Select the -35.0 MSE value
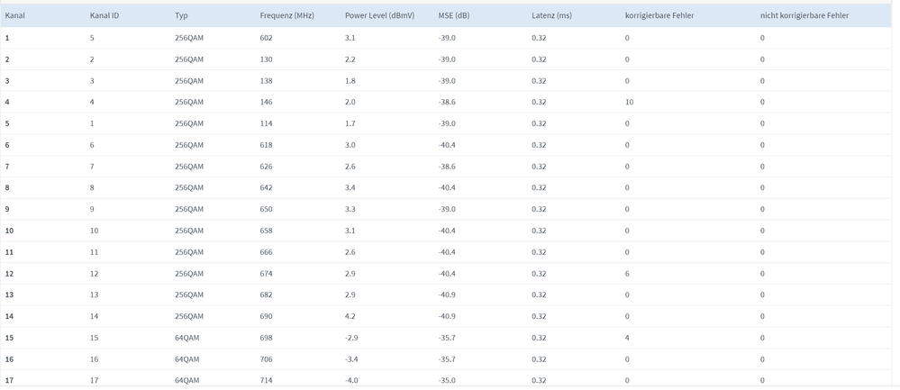The width and height of the screenshot is (900, 390). coord(448,380)
